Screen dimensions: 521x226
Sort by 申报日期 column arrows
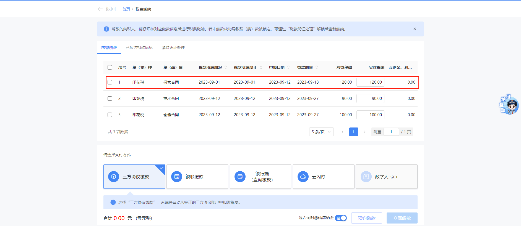288,67
